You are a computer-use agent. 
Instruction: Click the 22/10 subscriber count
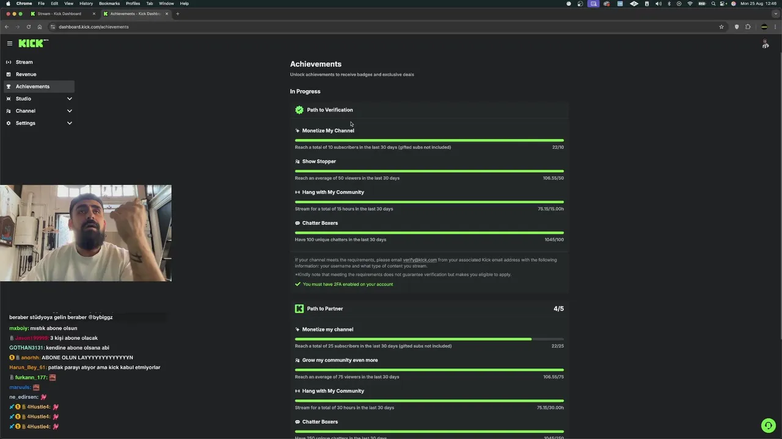pyautogui.click(x=558, y=147)
